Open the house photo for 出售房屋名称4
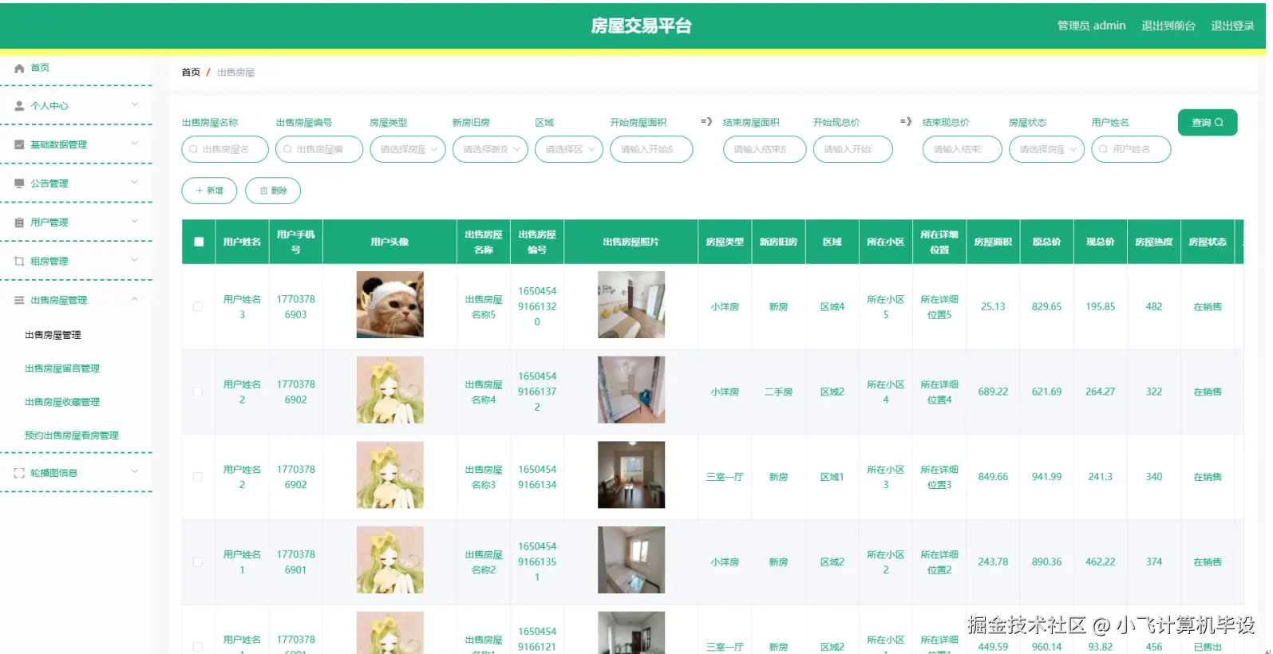The height and width of the screenshot is (654, 1273). (x=631, y=390)
